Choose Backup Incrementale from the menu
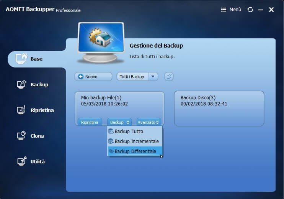Image resolution: width=284 pixels, height=199 pixels. coord(135,141)
